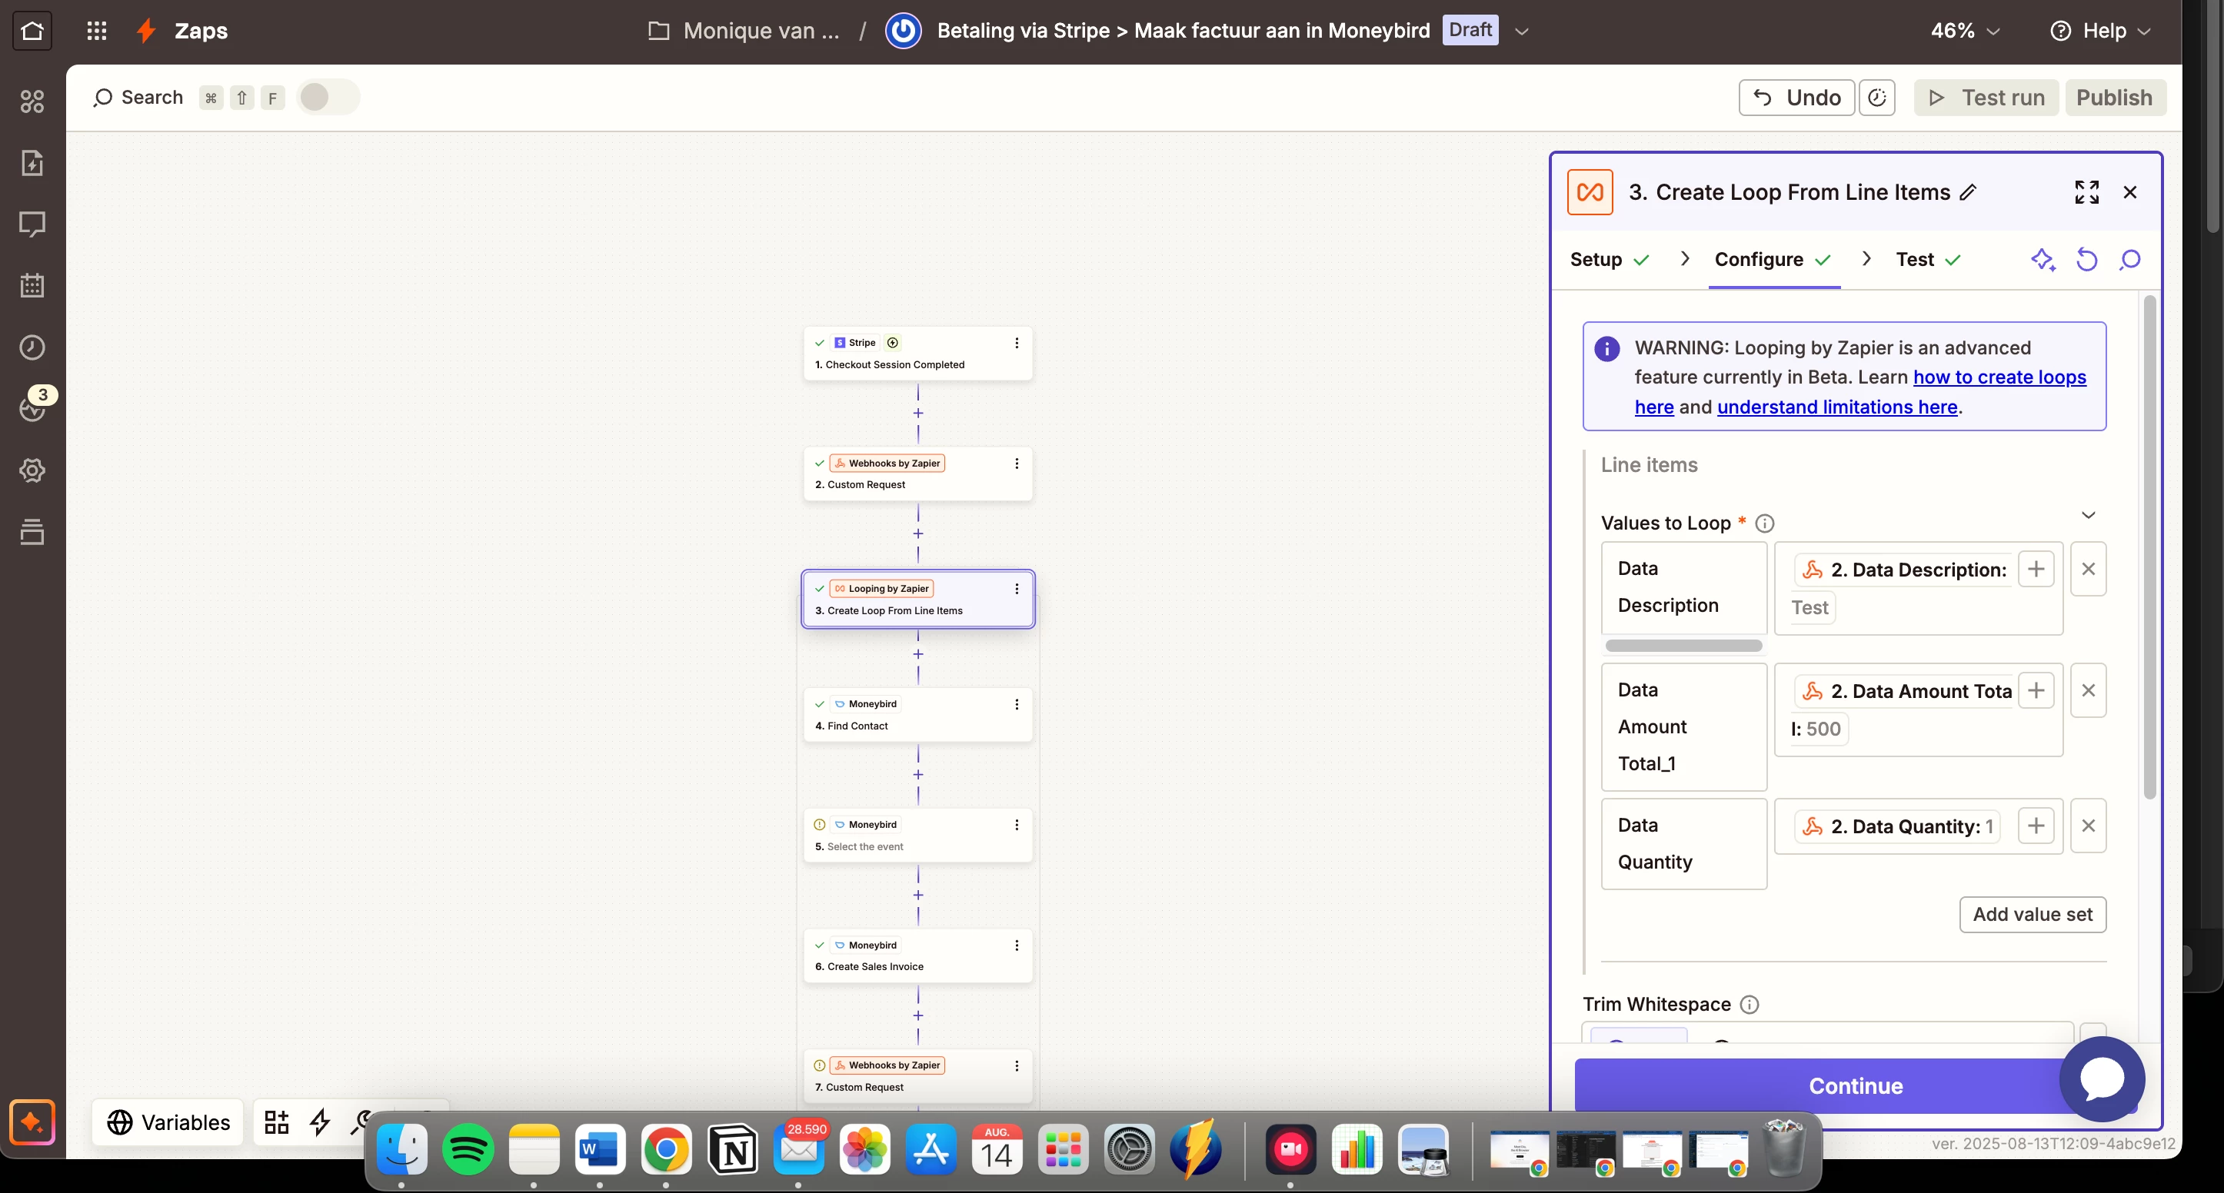Open Notion from the Dock
2224x1193 pixels.
(x=733, y=1149)
